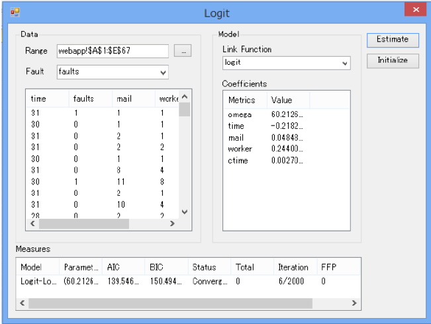Click the Estimate button
Screen dimensions: 431x324
click(x=393, y=40)
